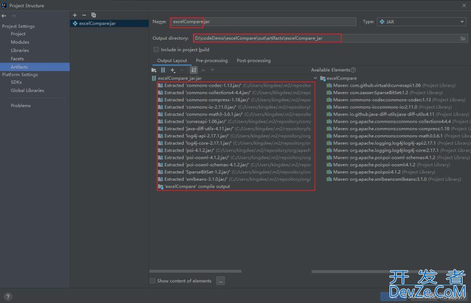Toggle sort elements by names and types
471x303 pixels.
[194, 70]
